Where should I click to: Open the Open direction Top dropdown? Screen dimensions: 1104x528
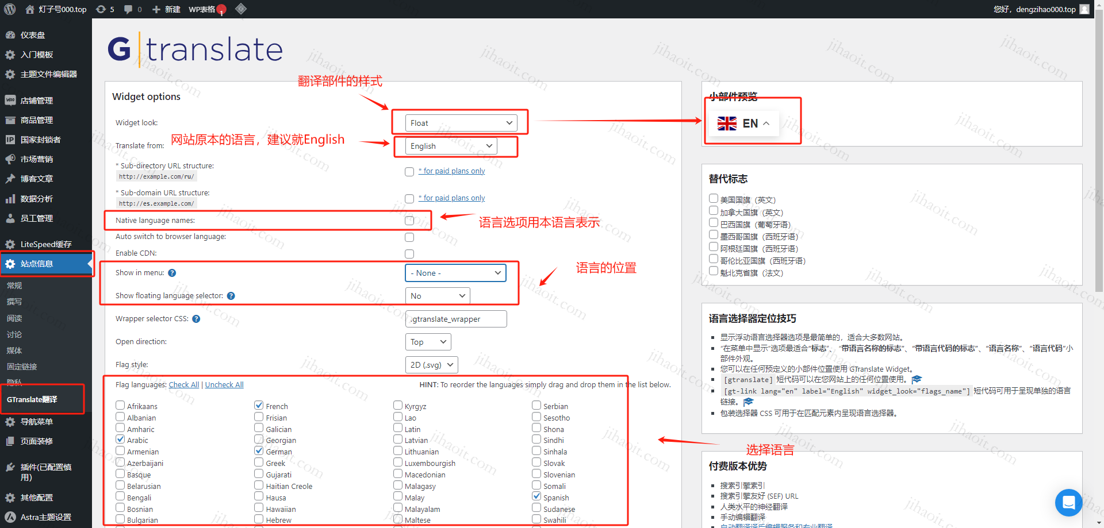pos(428,342)
